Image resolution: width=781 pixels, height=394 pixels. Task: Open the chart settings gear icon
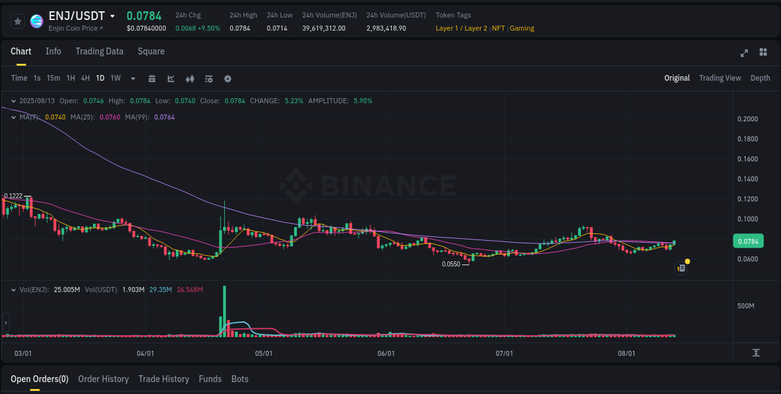(x=227, y=79)
